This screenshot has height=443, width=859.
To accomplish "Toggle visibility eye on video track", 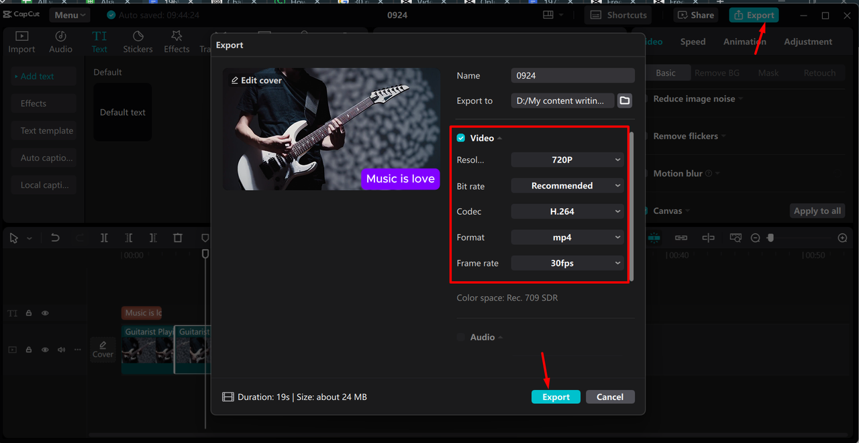I will (45, 350).
